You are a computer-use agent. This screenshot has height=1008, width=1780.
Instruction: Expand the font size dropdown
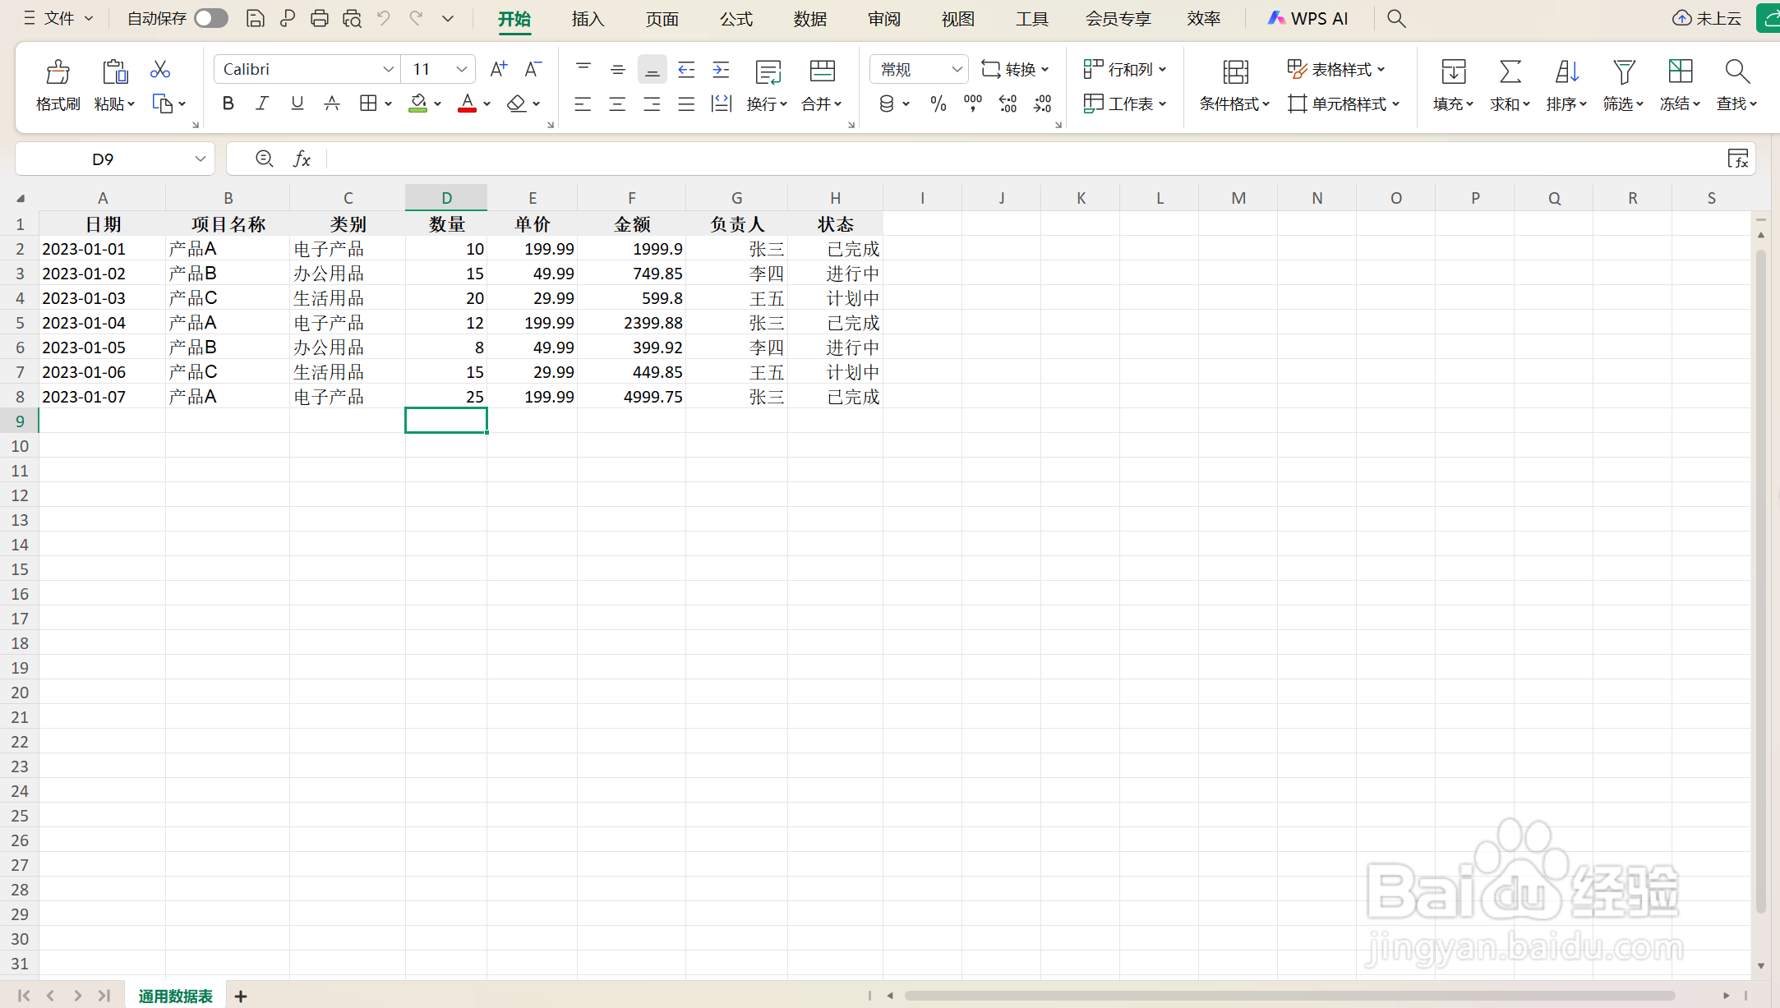click(x=462, y=70)
